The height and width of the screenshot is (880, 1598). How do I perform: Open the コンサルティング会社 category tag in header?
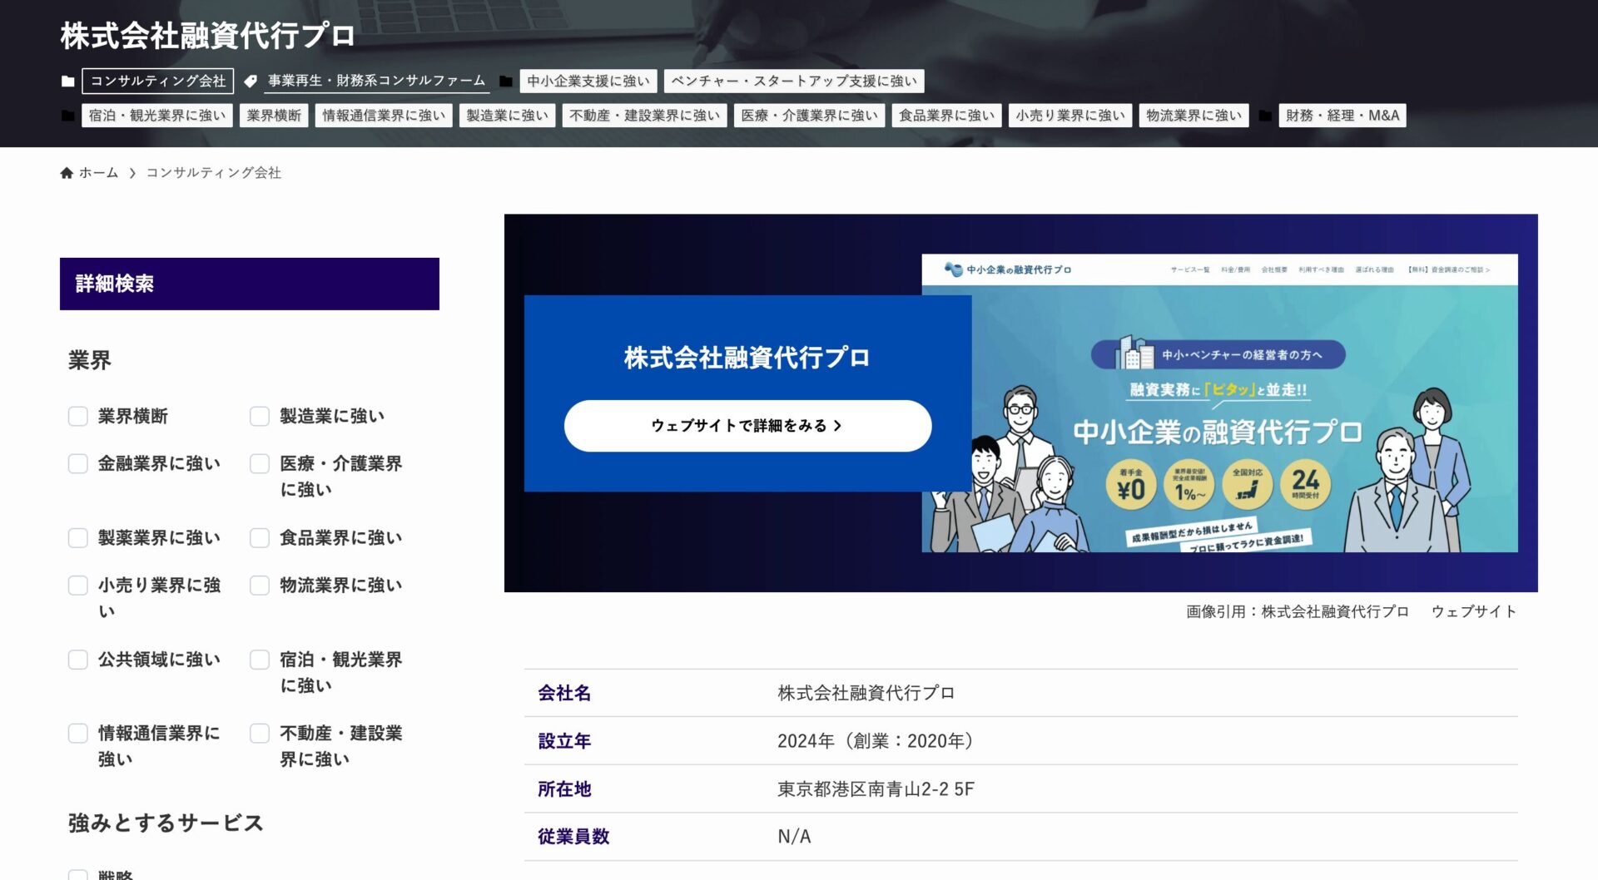pyautogui.click(x=157, y=81)
